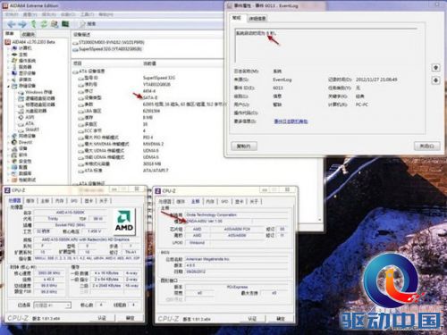This screenshot has height=335, width=447.
Task: Open the 帮助 menu in AIDA64
Action: pos(105,14)
